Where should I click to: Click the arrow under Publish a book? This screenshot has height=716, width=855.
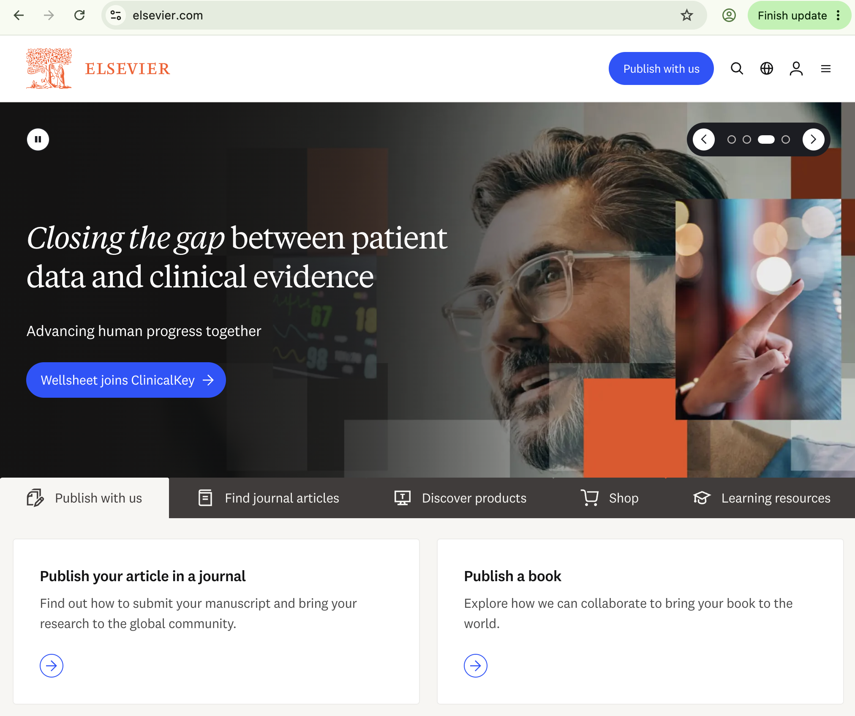coord(476,666)
